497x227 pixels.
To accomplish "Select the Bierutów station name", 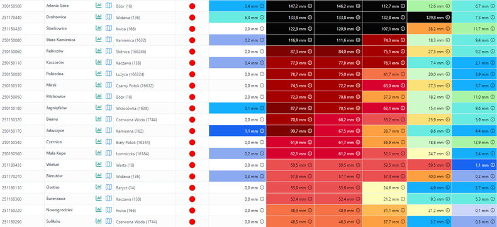I will click(x=54, y=176).
